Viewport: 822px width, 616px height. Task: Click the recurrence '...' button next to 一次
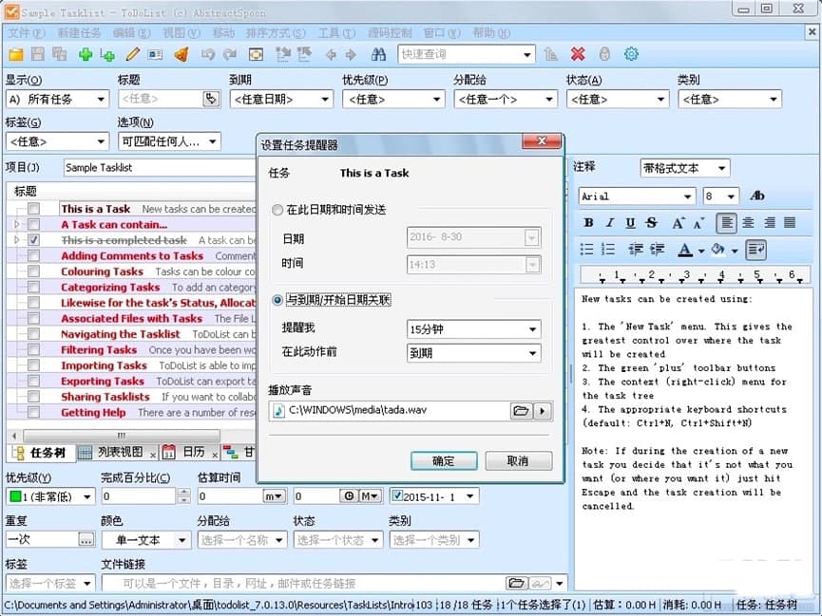pyautogui.click(x=86, y=539)
